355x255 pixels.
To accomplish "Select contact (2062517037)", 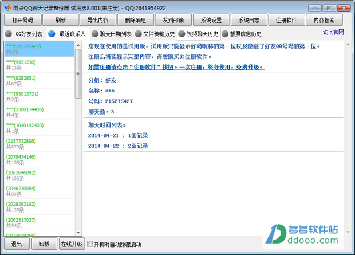I will tap(40, 222).
